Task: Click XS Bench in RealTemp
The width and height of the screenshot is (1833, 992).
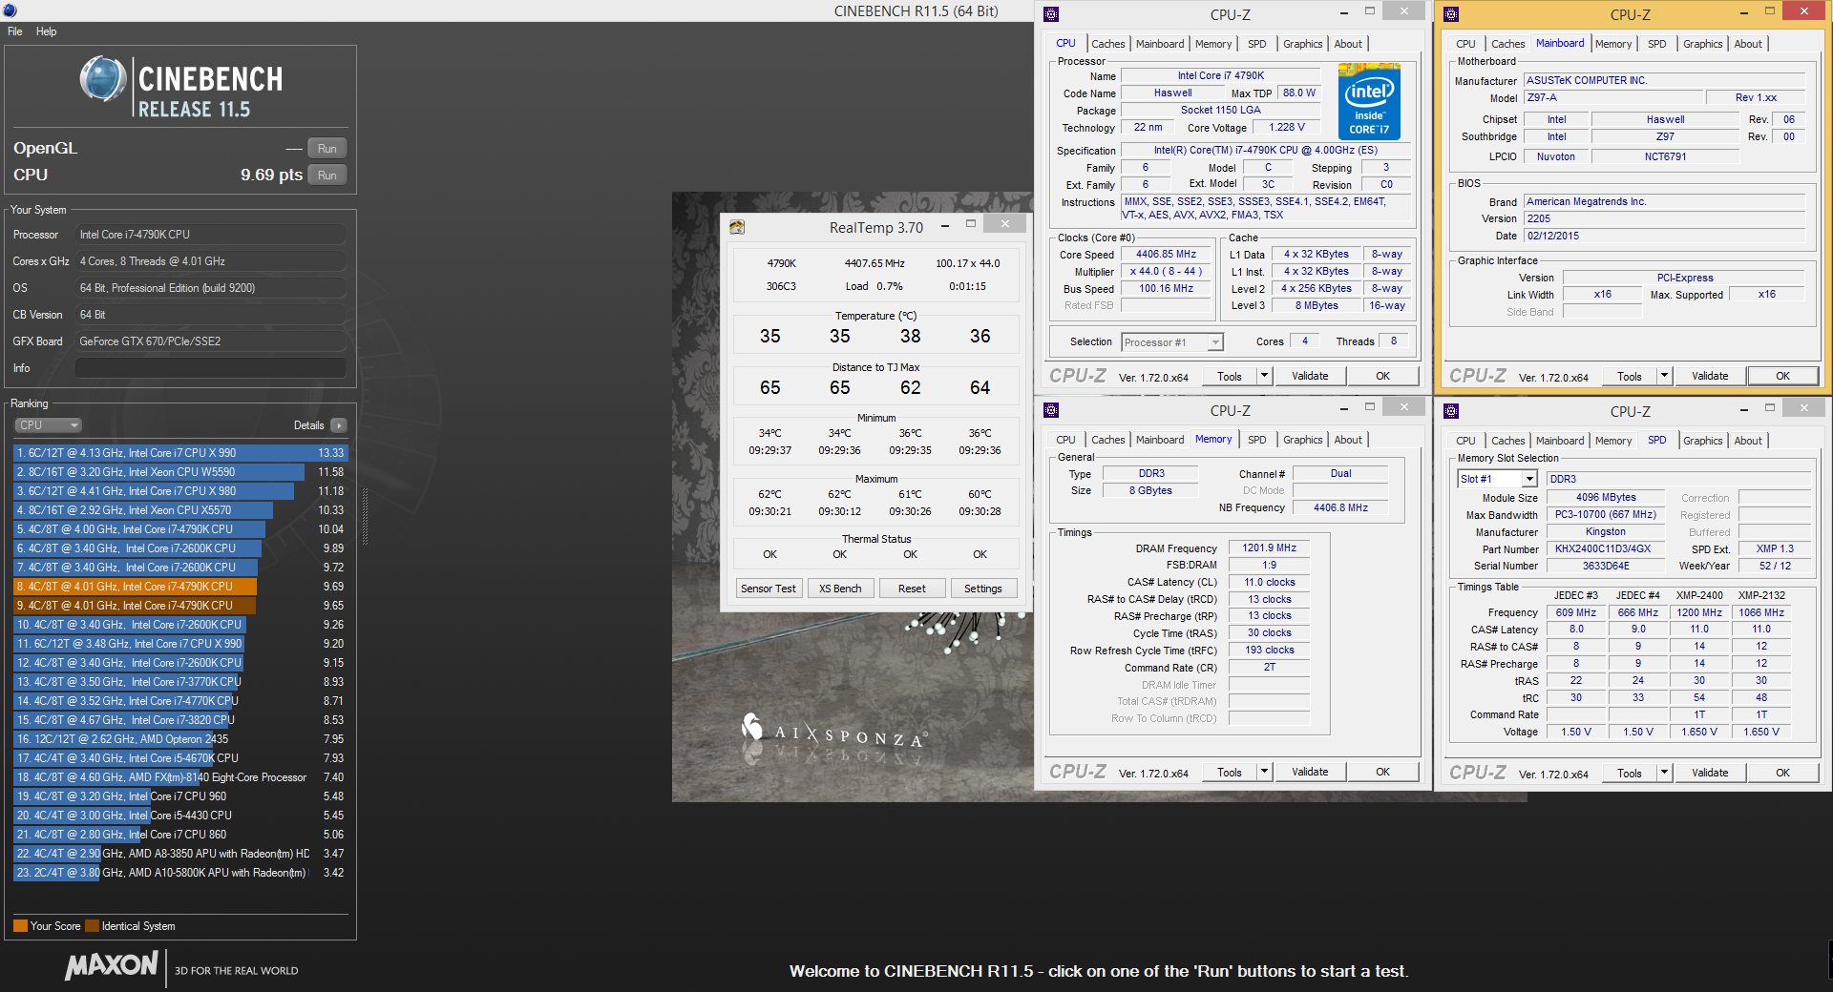Action: coord(840,589)
